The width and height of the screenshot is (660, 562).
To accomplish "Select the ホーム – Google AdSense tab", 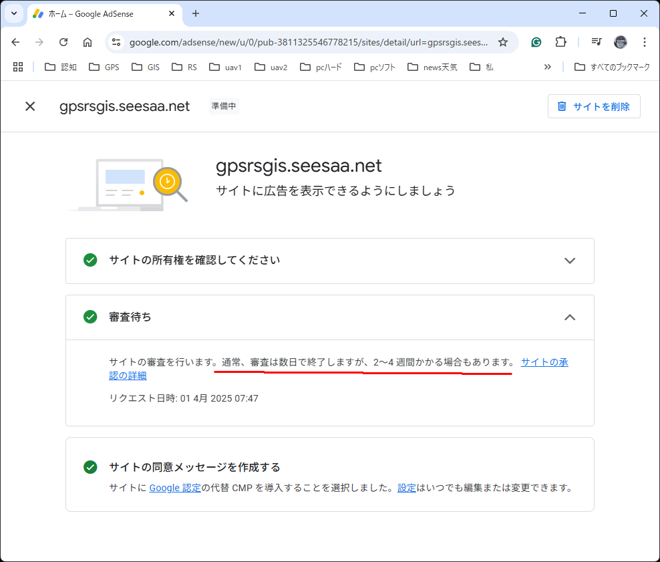I will tap(105, 14).
